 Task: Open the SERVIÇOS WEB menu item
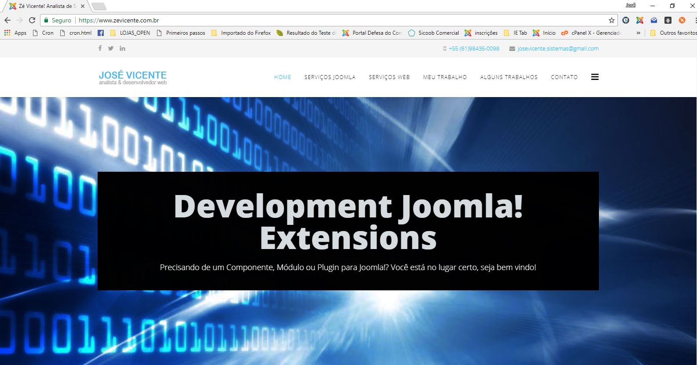389,77
